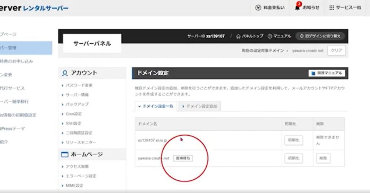This screenshot has height=193, width=370.
Task: Click the サーバーパネル logo
Action: (92, 43)
